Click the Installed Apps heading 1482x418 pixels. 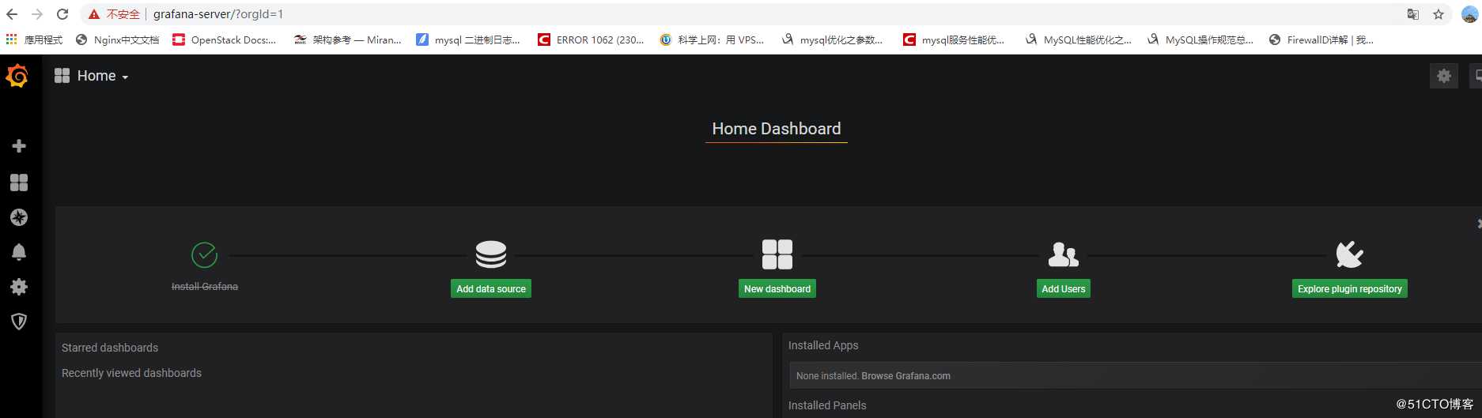tap(823, 345)
